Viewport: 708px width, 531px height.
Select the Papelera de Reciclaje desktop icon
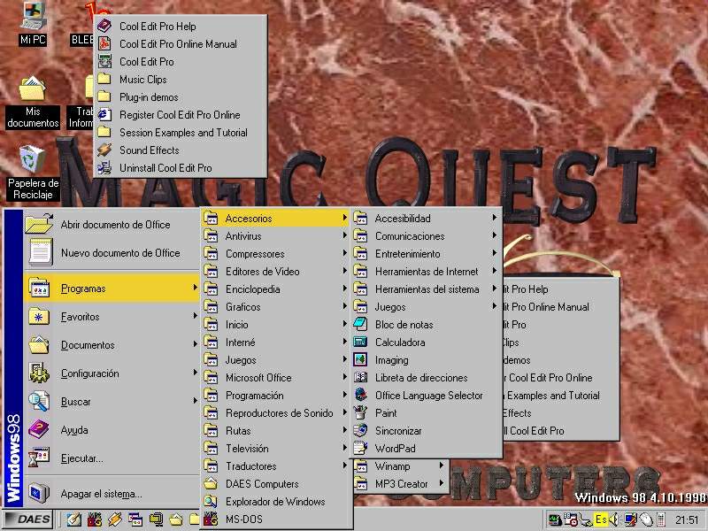(33, 173)
